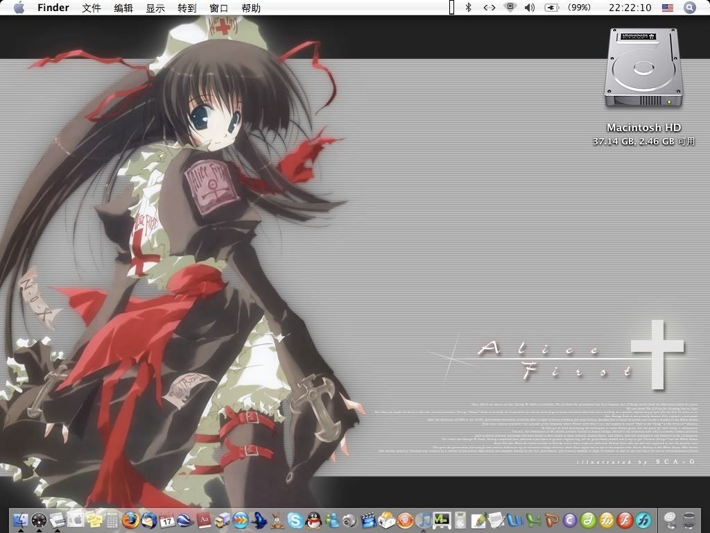The image size is (710, 533).
Task: Open the 窗口 menu
Action: pos(219,8)
